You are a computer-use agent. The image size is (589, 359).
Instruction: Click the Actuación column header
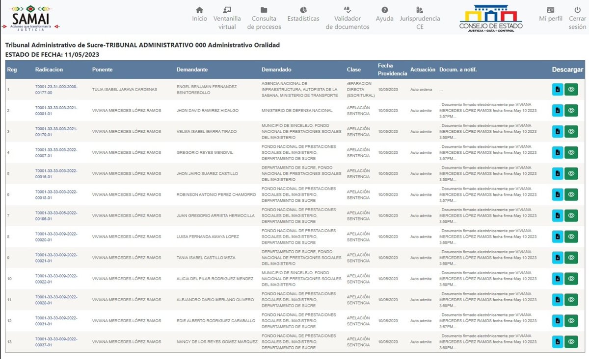pyautogui.click(x=423, y=70)
